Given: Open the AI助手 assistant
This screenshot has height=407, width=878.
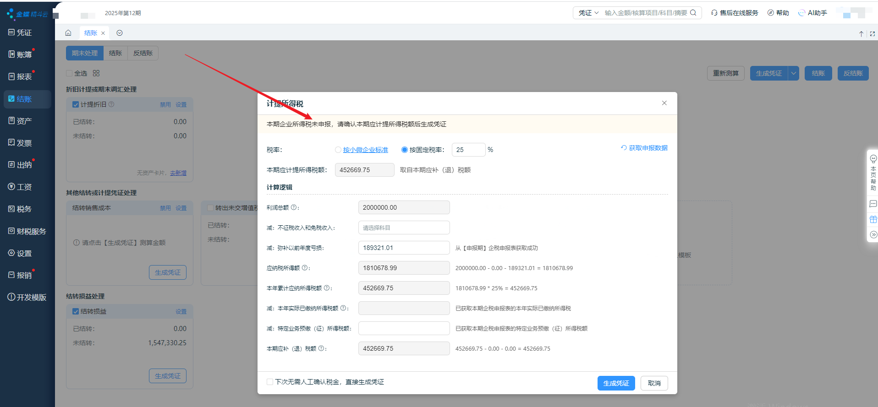Looking at the screenshot, I should coord(812,13).
